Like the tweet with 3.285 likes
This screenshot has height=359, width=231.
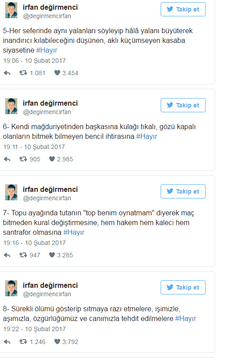click(x=52, y=255)
